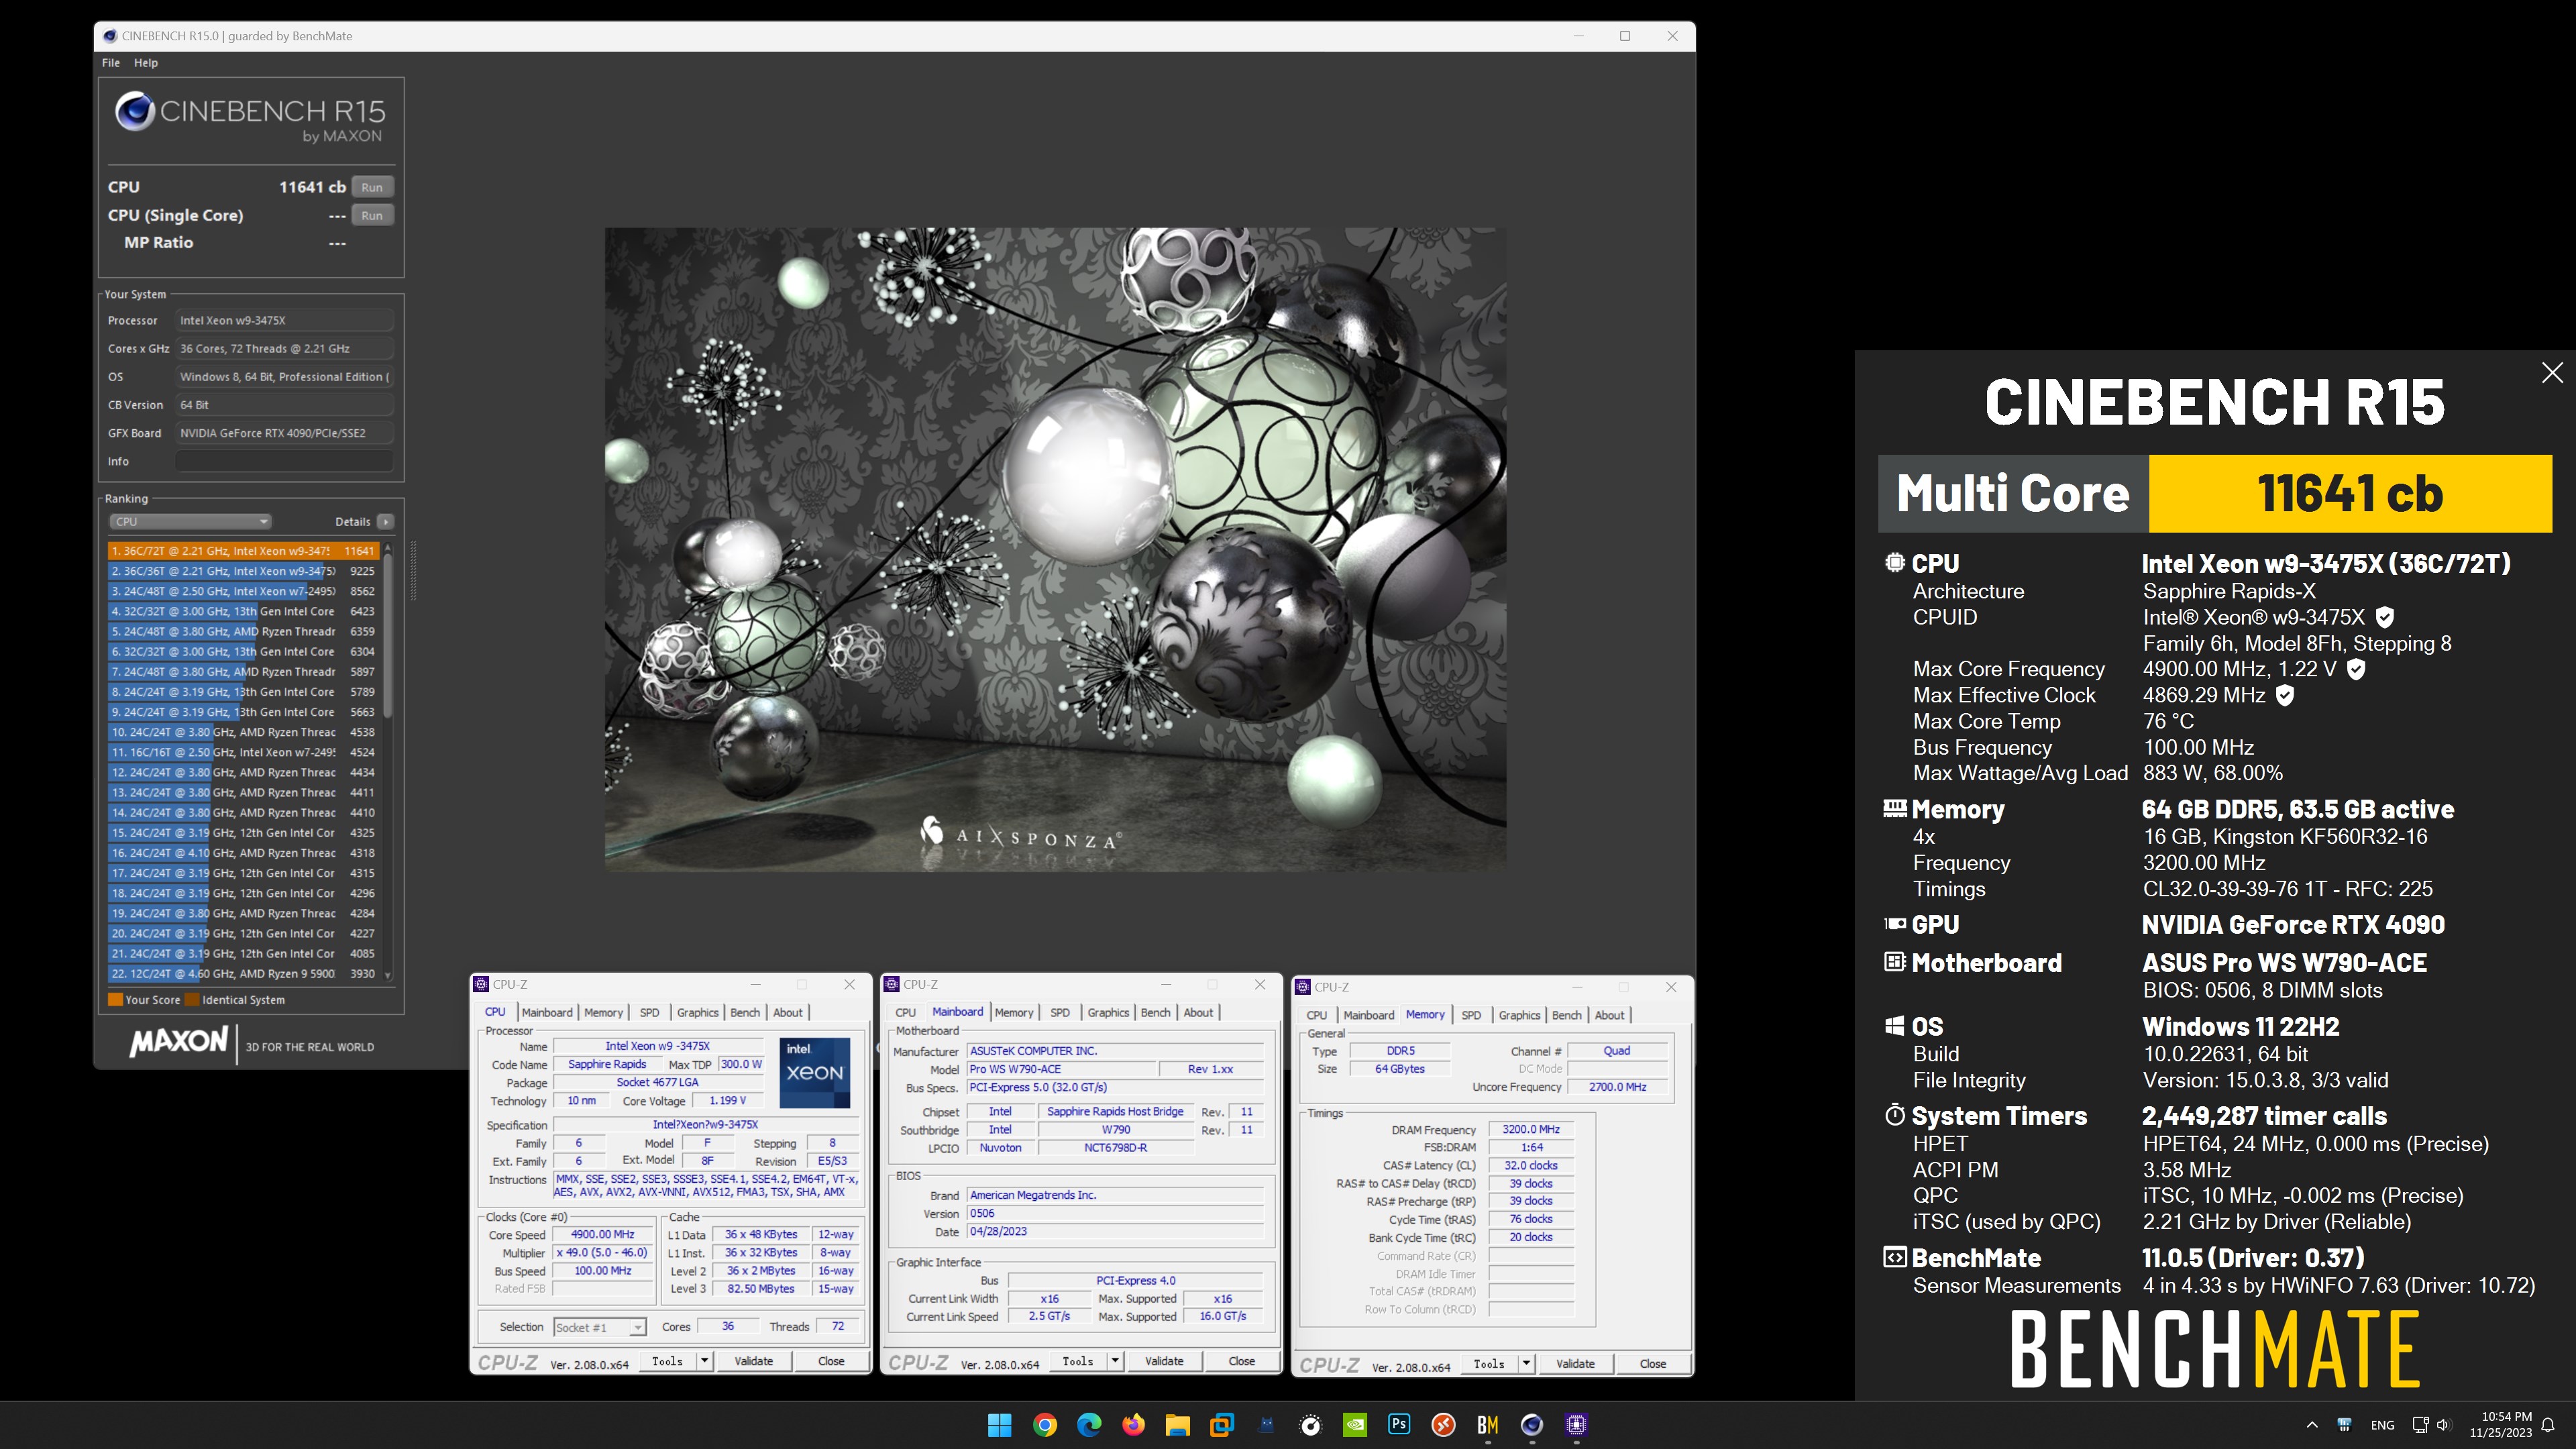
Task: Open the NVIDIA app taskbar icon
Action: (1355, 1425)
